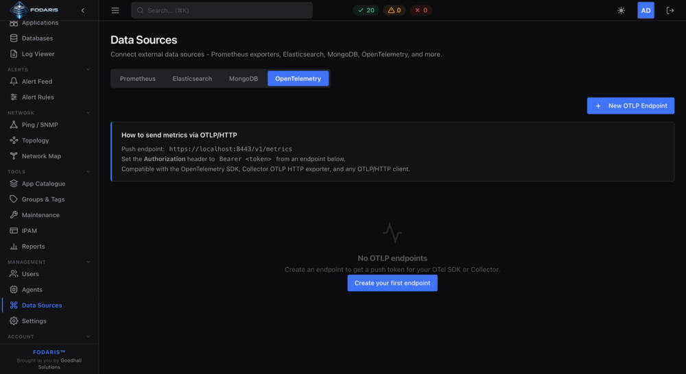Open the Topology nodes icon

(x=14, y=140)
